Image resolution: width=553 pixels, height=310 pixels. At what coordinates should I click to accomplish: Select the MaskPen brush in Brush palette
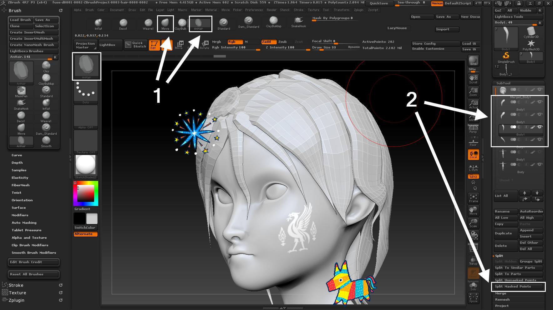21,92
